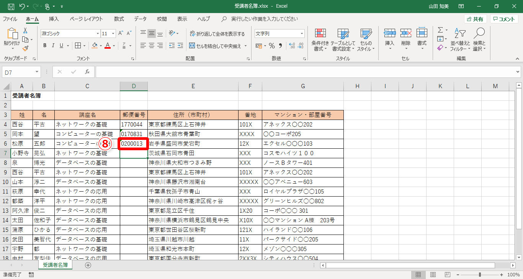
Task: Click the macro record icon in the status bar
Action: tap(31, 274)
